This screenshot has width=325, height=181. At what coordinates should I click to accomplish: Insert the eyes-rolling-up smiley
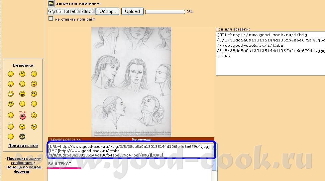coord(11,104)
